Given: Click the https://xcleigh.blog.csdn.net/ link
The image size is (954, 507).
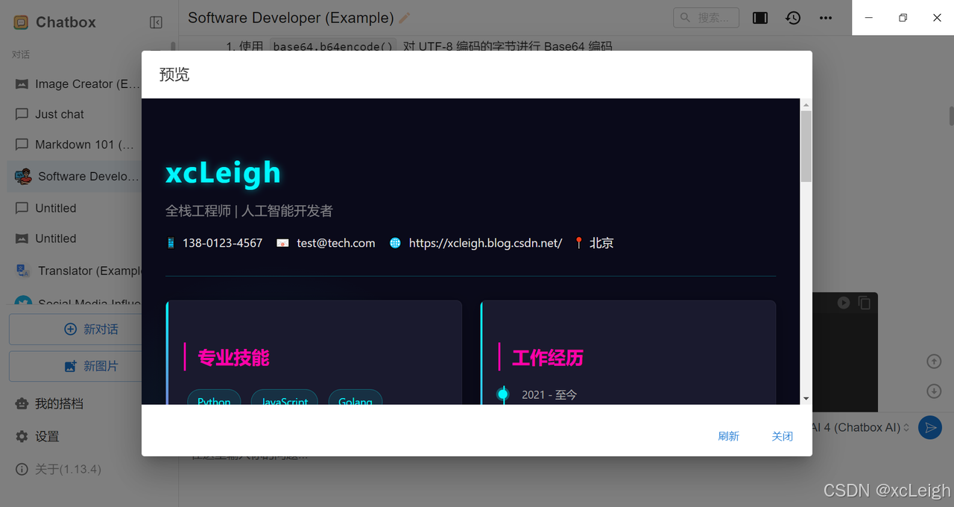Looking at the screenshot, I should coord(485,243).
